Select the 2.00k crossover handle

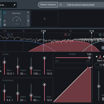43,33
